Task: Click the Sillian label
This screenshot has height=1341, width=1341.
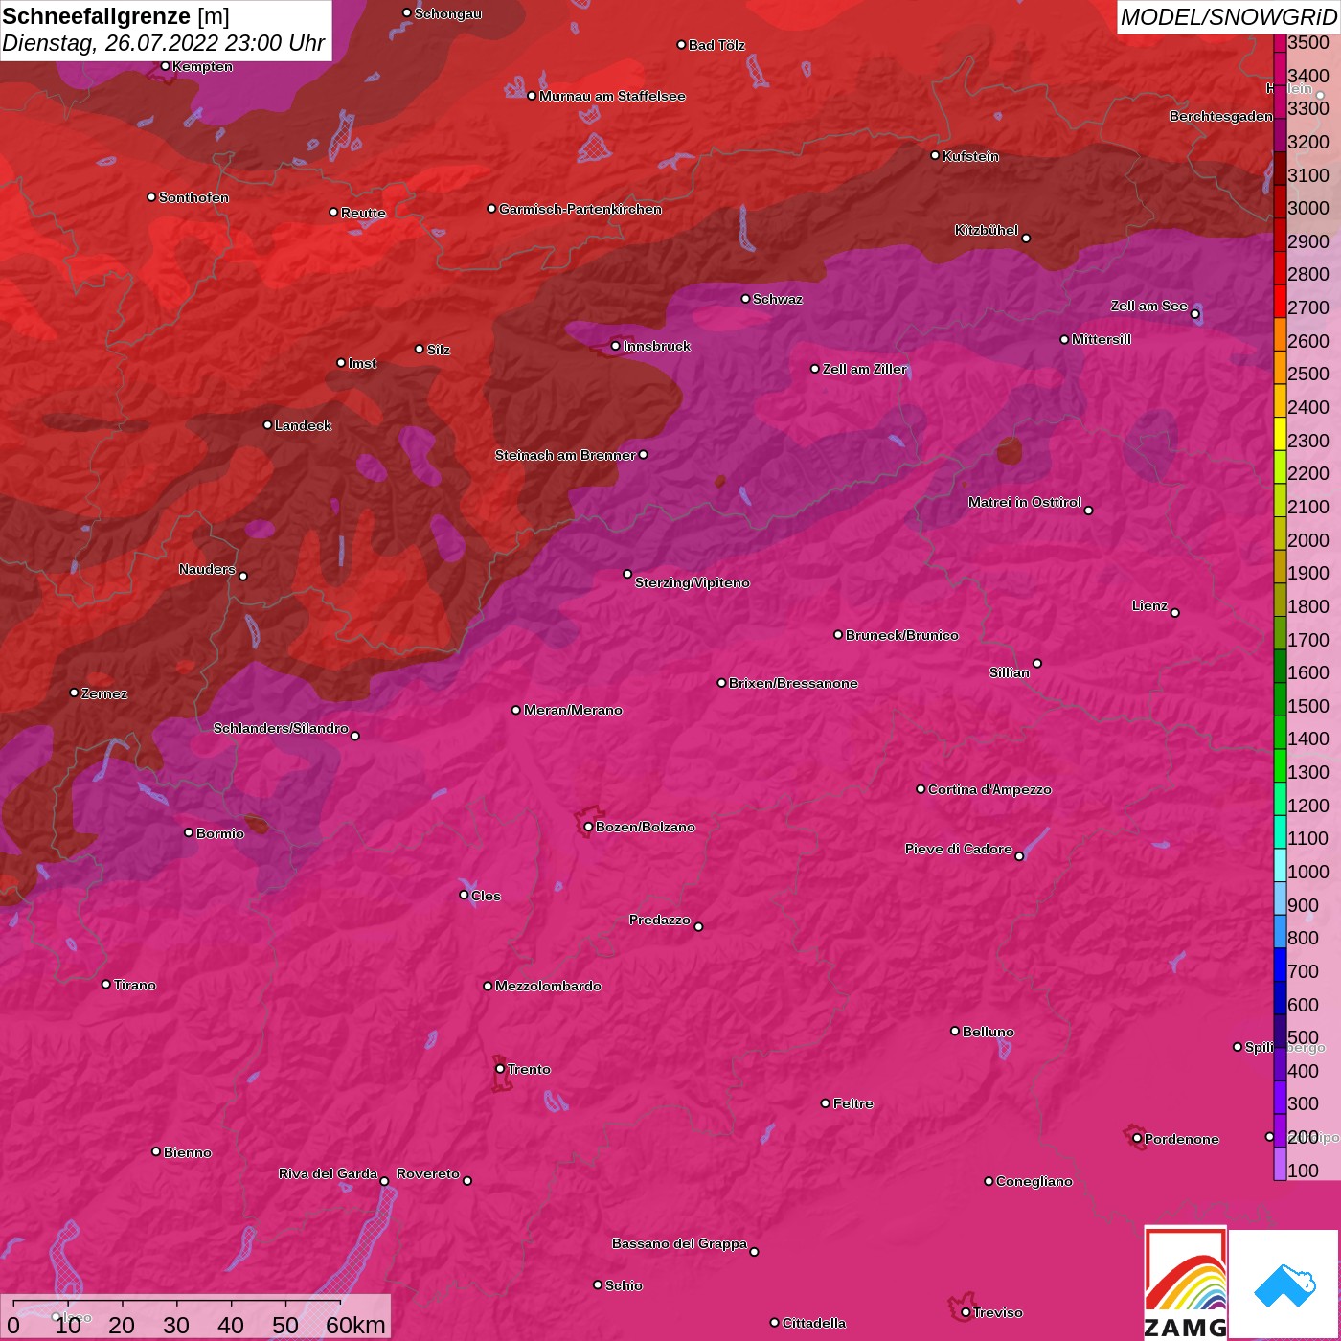Action: tap(1010, 672)
